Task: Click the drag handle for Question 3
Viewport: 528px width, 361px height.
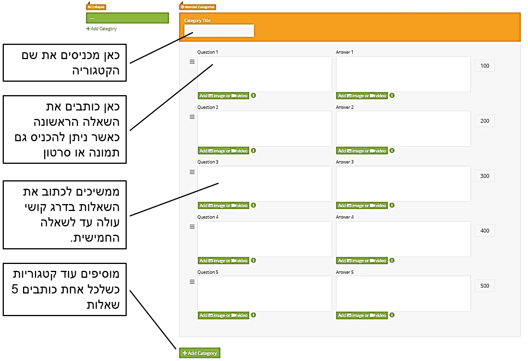Action: [192, 172]
